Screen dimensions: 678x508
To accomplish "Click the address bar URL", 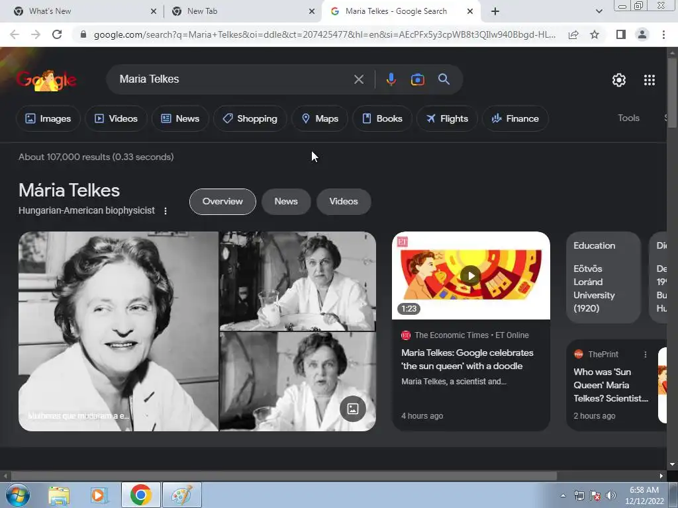I will pyautogui.click(x=324, y=34).
